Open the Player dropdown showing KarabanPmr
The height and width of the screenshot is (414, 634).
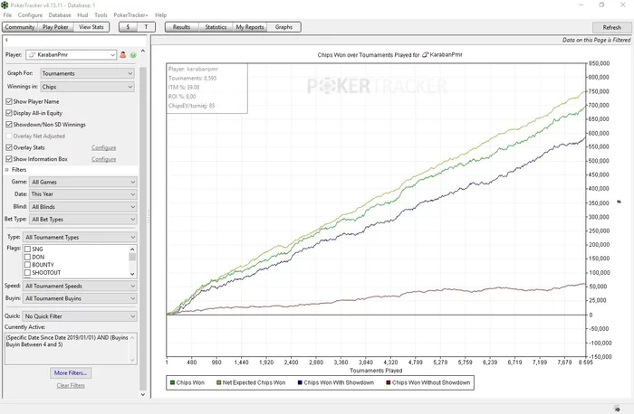72,54
